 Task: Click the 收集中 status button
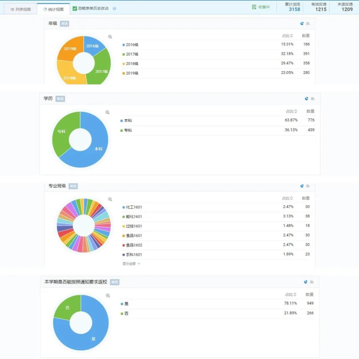(x=261, y=7)
